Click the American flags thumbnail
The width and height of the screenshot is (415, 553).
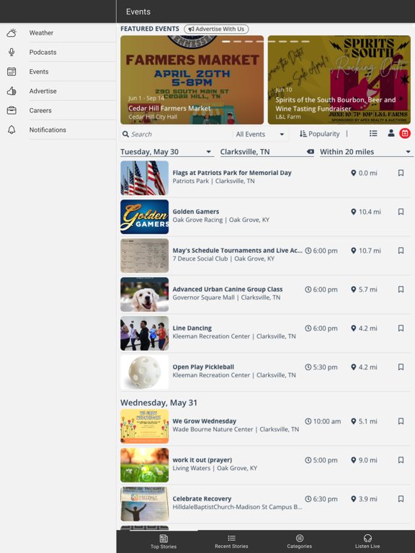(x=144, y=178)
